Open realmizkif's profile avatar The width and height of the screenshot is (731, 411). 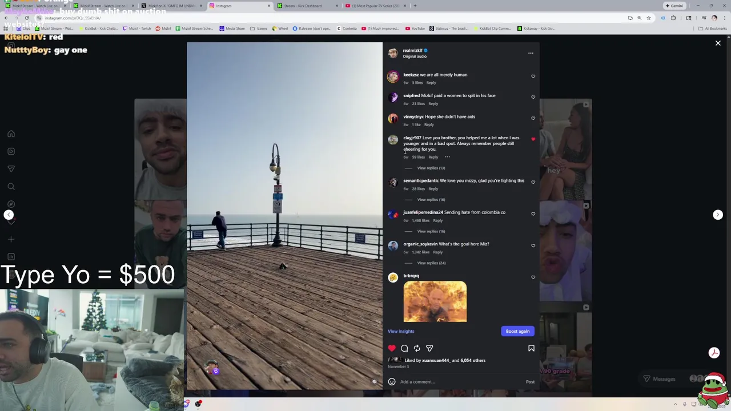393,53
